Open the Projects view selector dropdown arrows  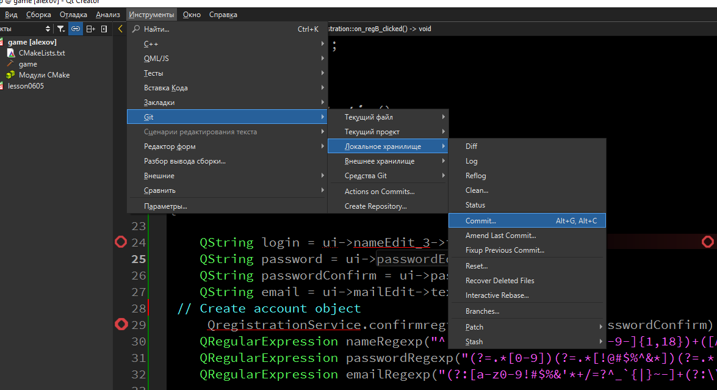(x=48, y=29)
